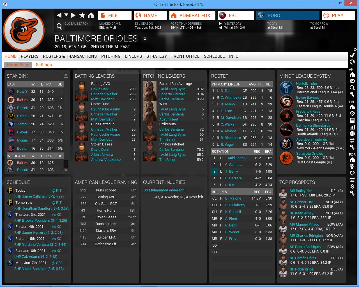The image size is (359, 287).
Task: Click the Aberdeen Ironbirds team logo
Action: [286, 144]
